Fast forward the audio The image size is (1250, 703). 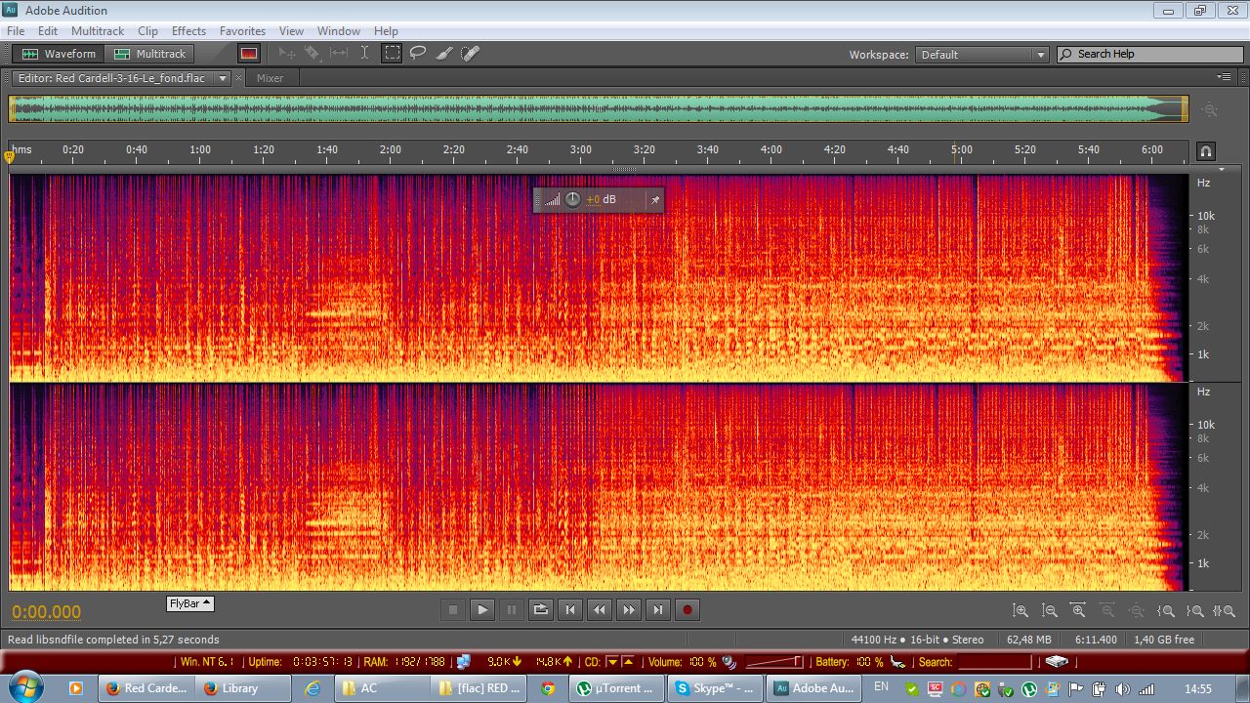click(x=629, y=610)
